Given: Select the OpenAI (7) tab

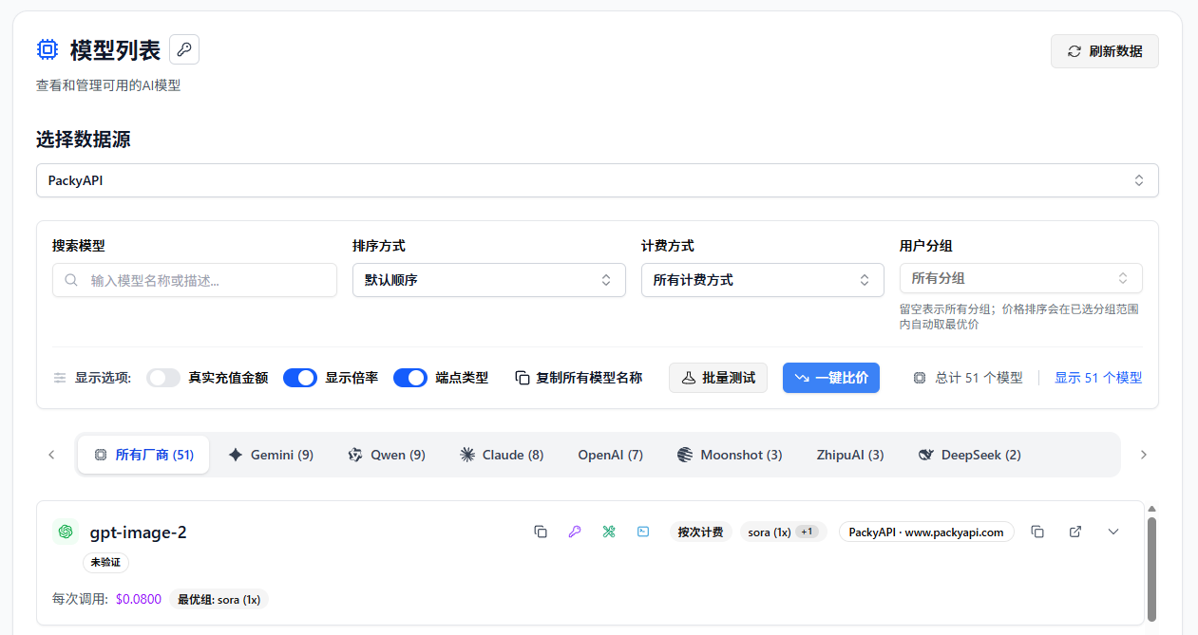Looking at the screenshot, I should [610, 455].
